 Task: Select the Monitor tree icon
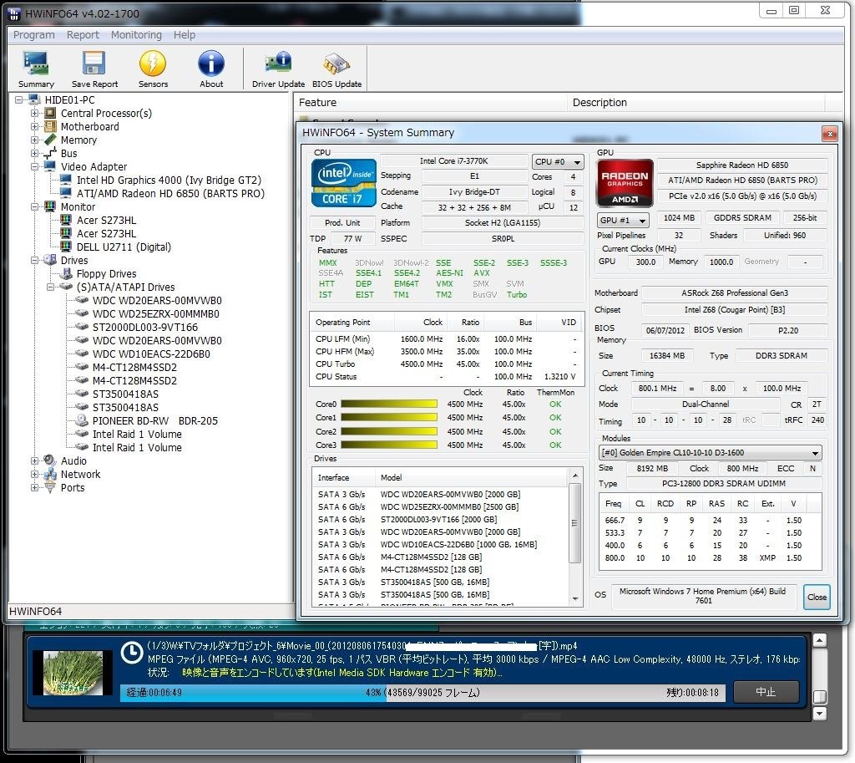click(50, 207)
